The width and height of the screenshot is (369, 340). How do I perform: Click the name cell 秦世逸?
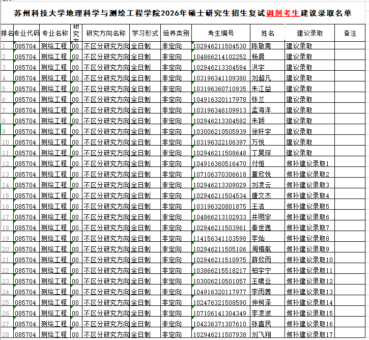262,228
